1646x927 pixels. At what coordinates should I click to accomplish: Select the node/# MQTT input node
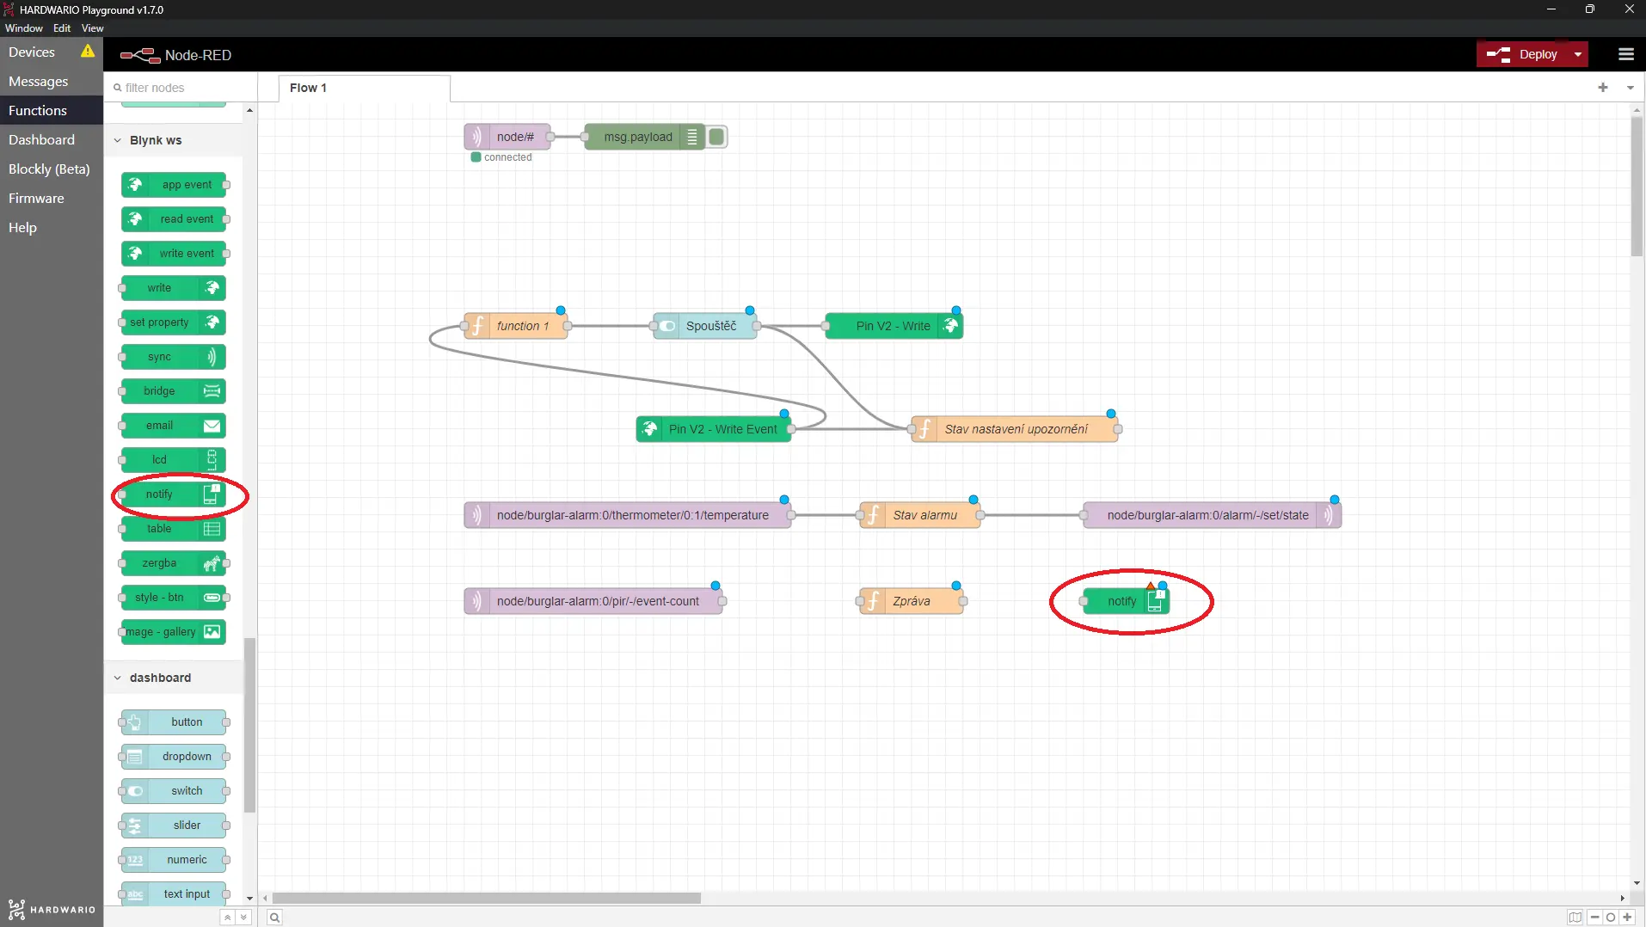coord(507,137)
